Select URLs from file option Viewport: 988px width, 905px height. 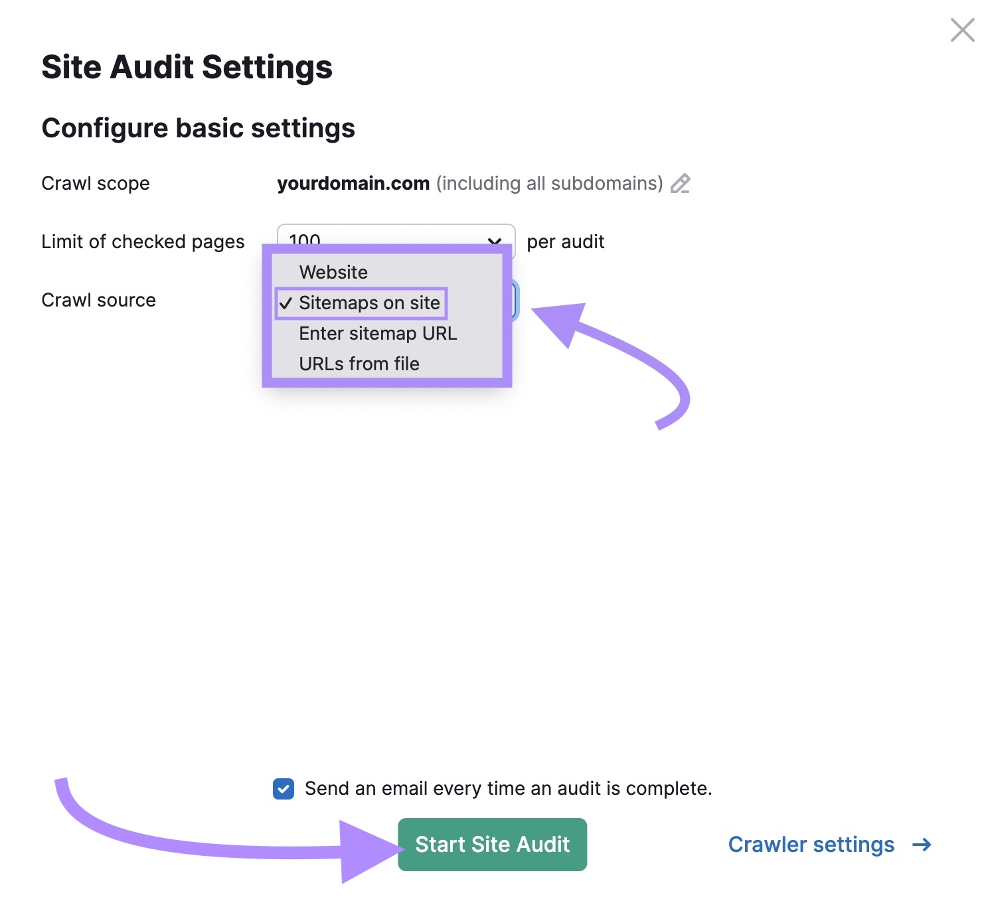[359, 364]
